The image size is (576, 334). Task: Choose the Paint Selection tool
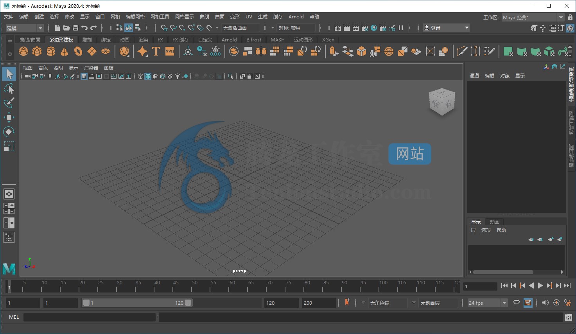click(9, 103)
